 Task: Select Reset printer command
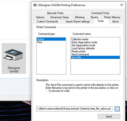(x=95, y=51)
